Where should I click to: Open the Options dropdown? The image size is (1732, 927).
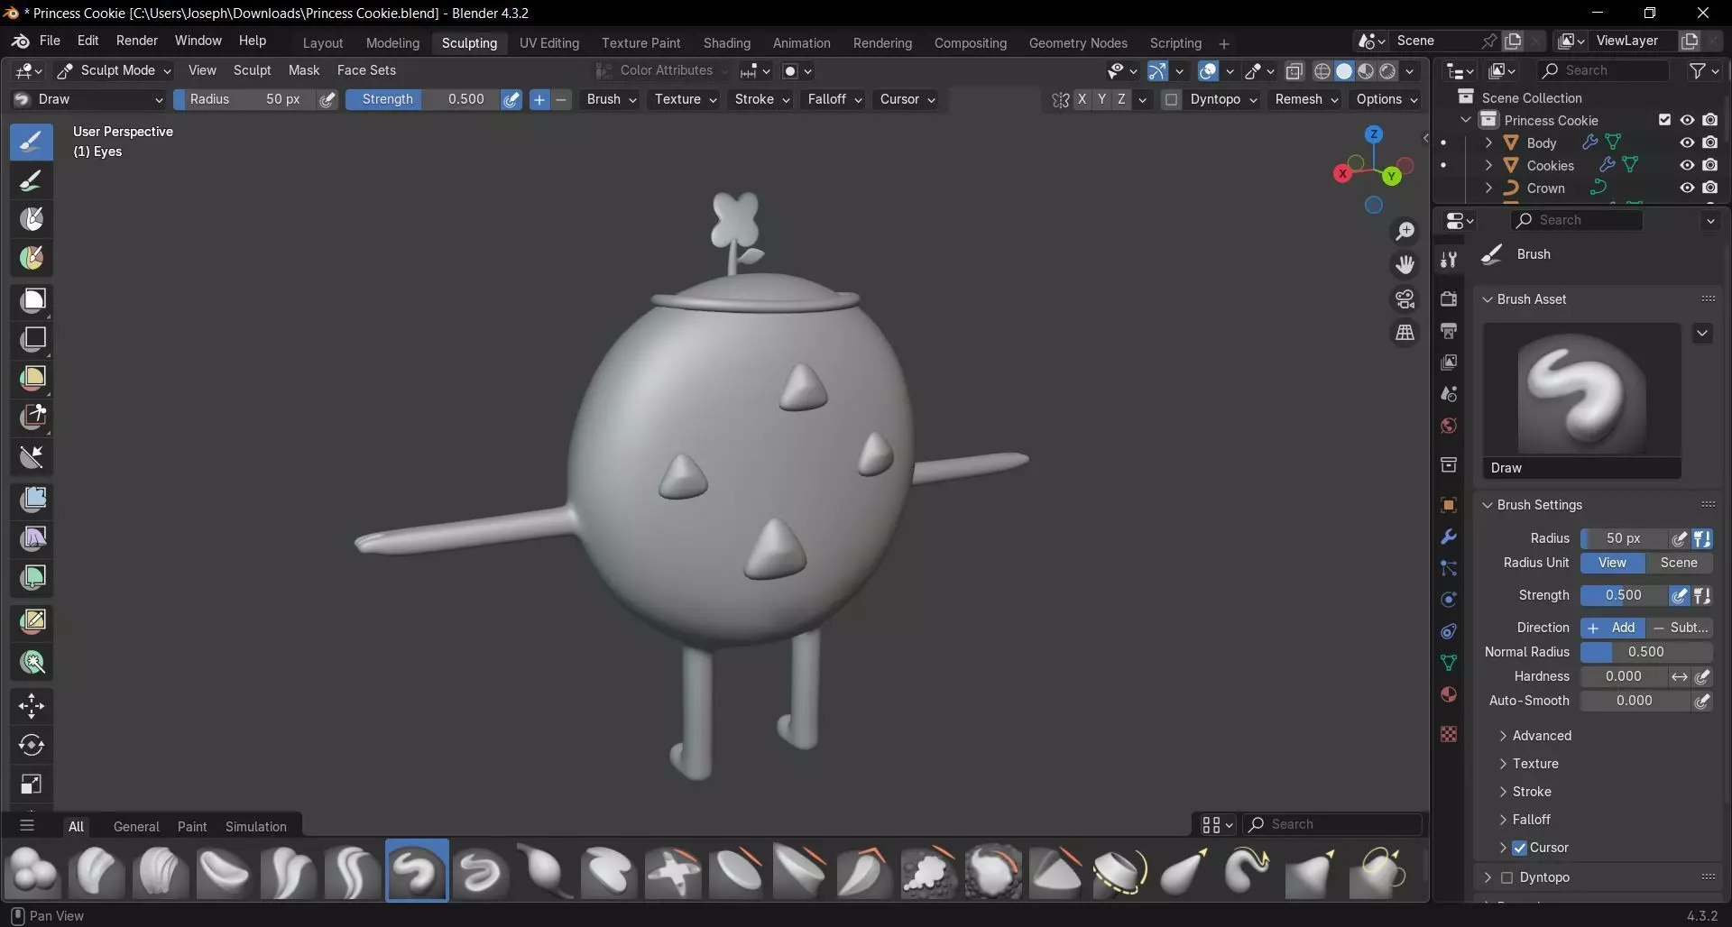tap(1387, 99)
